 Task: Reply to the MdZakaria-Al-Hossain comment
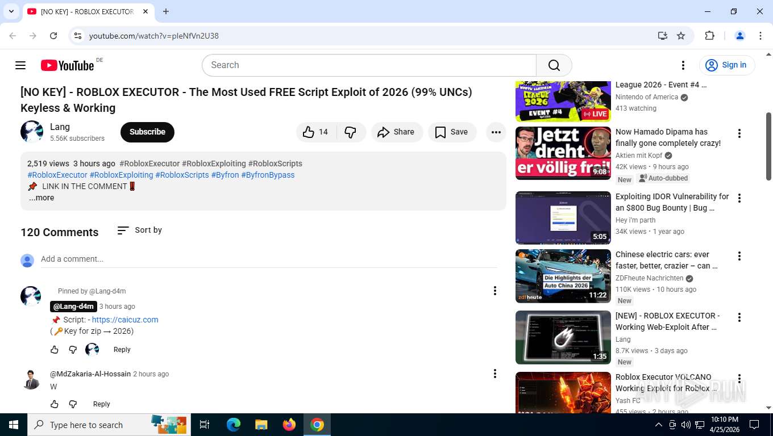[x=102, y=404]
